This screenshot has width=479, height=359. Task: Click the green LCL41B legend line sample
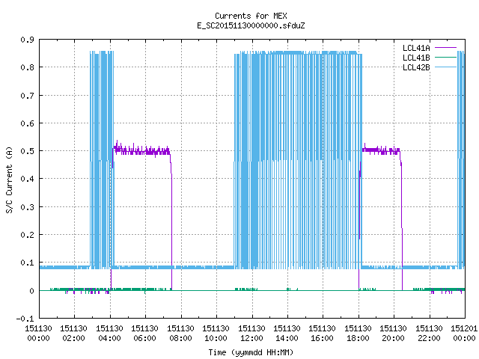[445, 58]
